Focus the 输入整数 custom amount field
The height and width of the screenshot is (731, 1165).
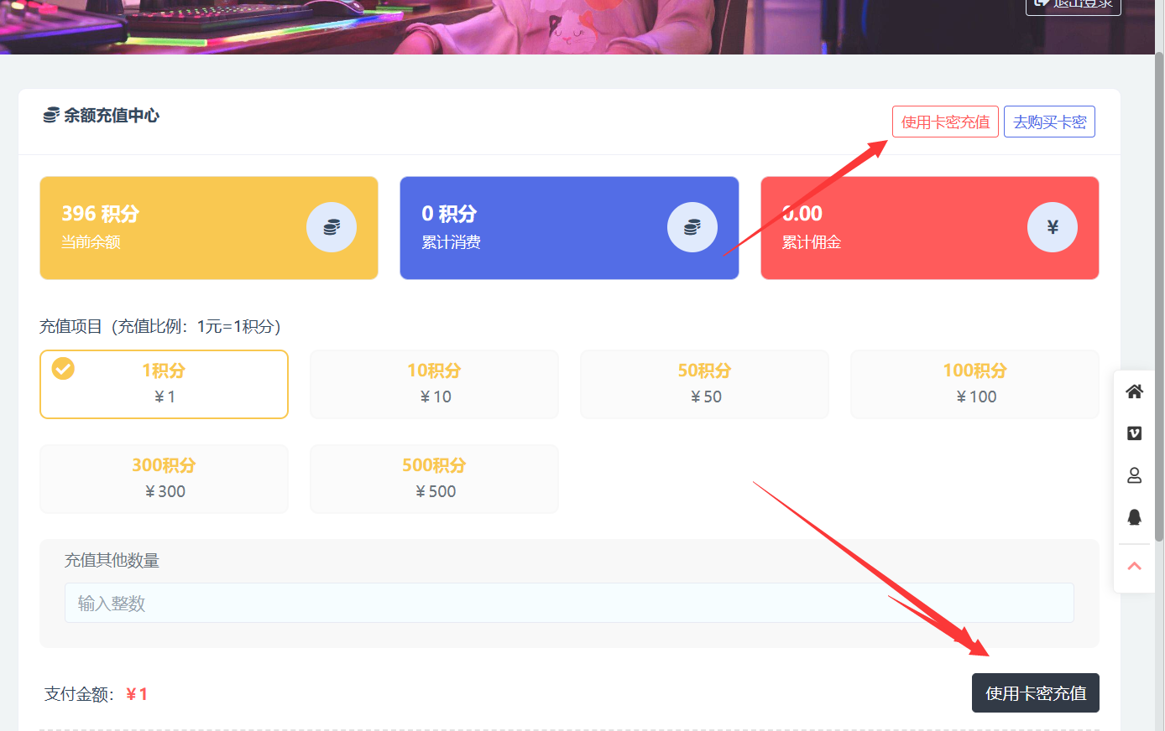569,603
